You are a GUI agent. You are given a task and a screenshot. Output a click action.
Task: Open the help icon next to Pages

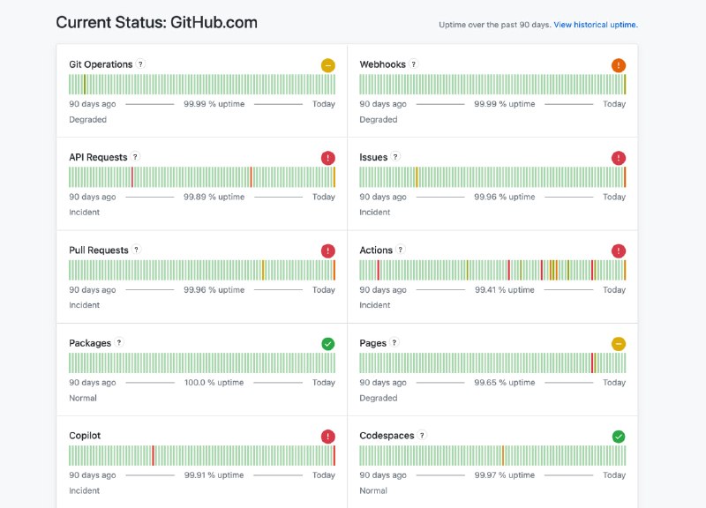click(394, 342)
